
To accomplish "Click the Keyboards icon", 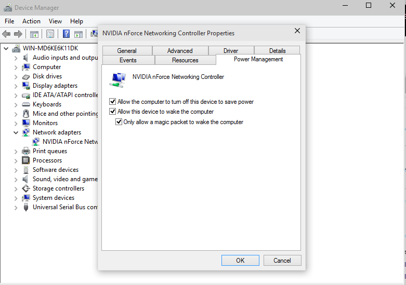I will (x=26, y=104).
